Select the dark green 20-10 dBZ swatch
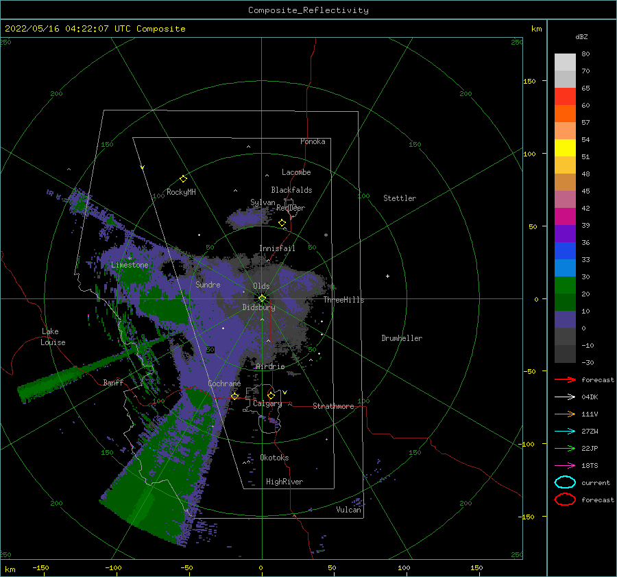Viewport: 617px width, 577px height. tap(565, 303)
